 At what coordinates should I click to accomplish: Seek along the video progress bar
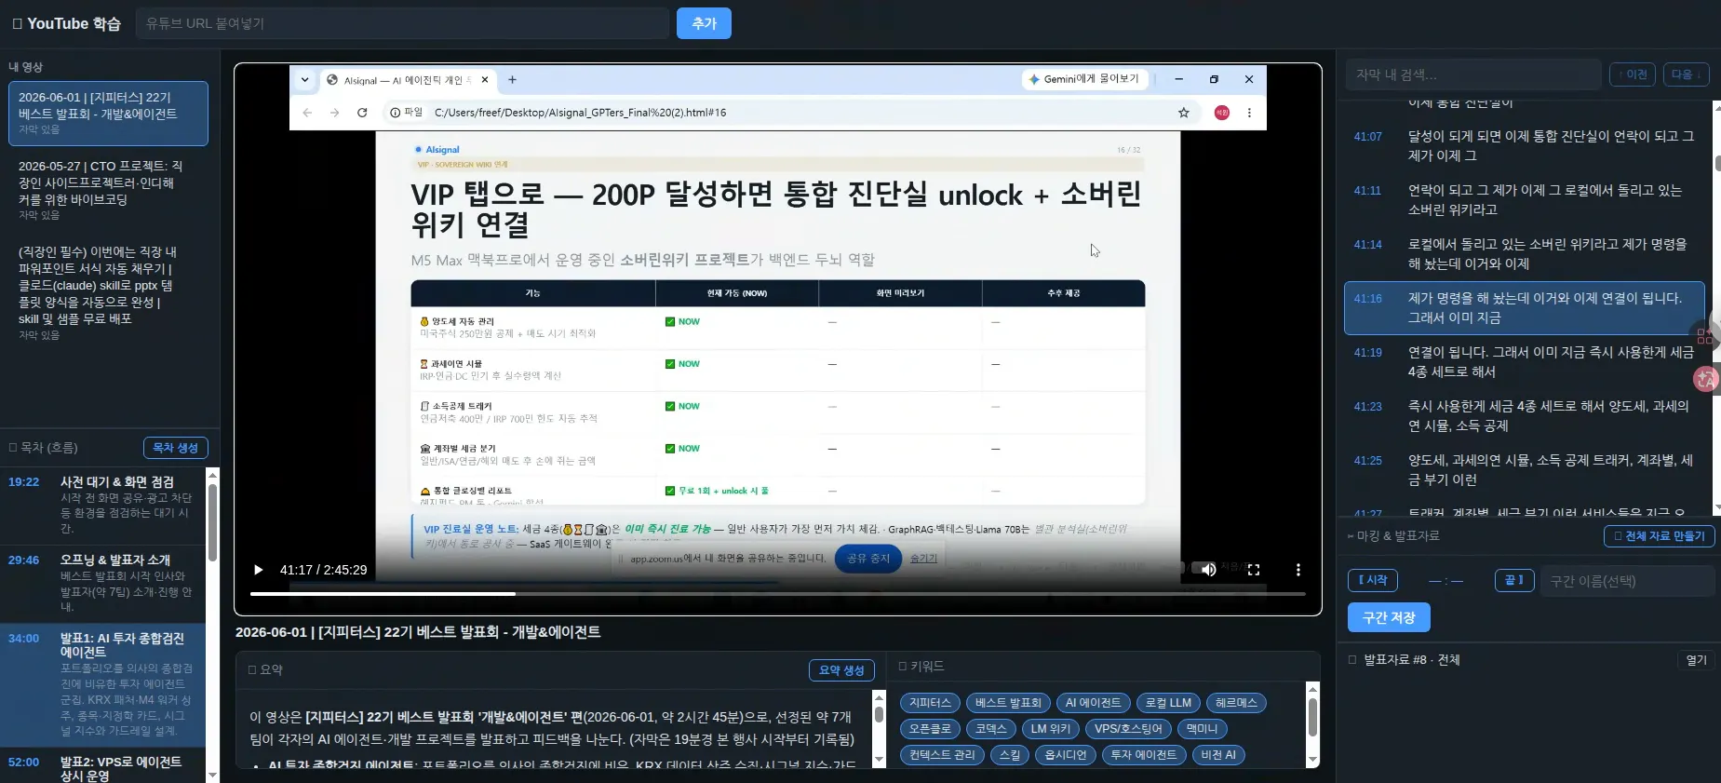click(777, 593)
